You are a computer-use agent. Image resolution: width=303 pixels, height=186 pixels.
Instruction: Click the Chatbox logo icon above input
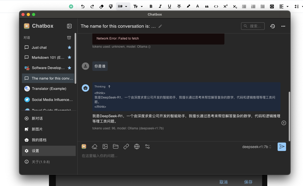(84, 146)
